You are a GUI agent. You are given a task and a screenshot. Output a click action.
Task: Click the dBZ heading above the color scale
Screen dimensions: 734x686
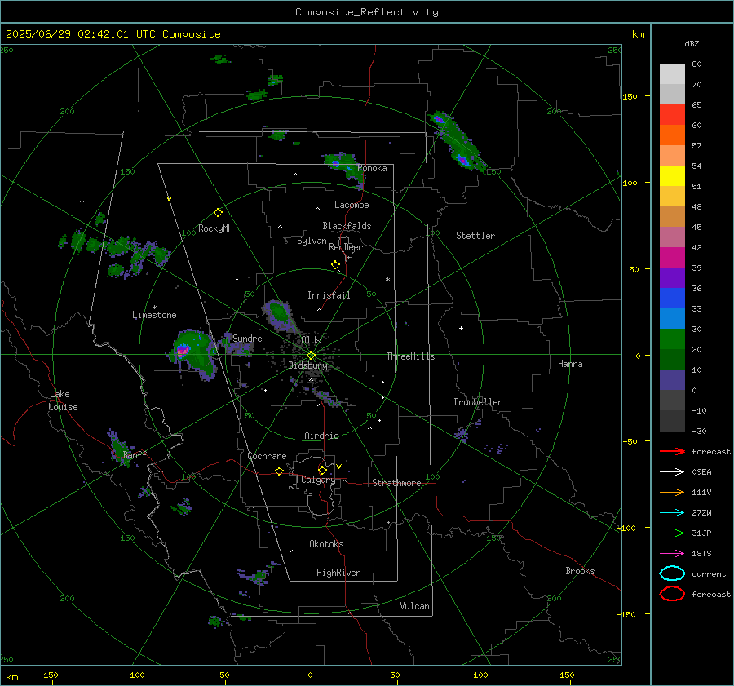coord(692,43)
